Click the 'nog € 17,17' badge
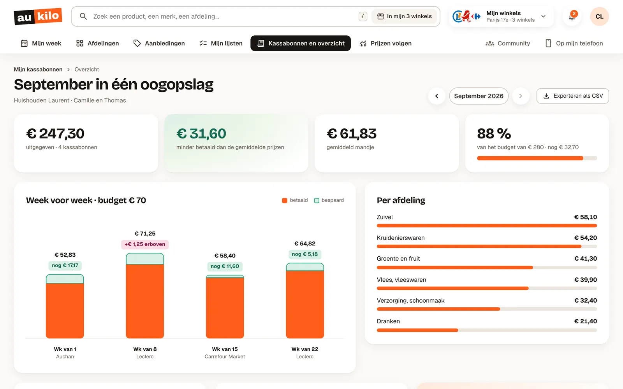 65,266
